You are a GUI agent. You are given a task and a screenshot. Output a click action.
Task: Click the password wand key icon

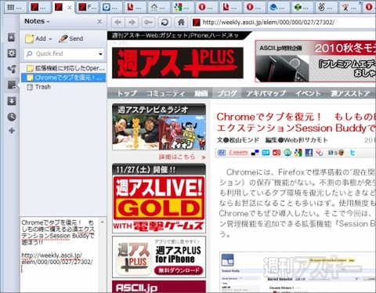click(x=148, y=23)
